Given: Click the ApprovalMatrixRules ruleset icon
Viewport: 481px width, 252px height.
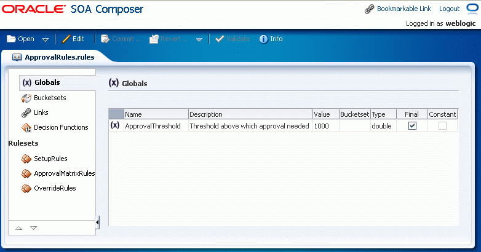Looking at the screenshot, I should [x=26, y=173].
